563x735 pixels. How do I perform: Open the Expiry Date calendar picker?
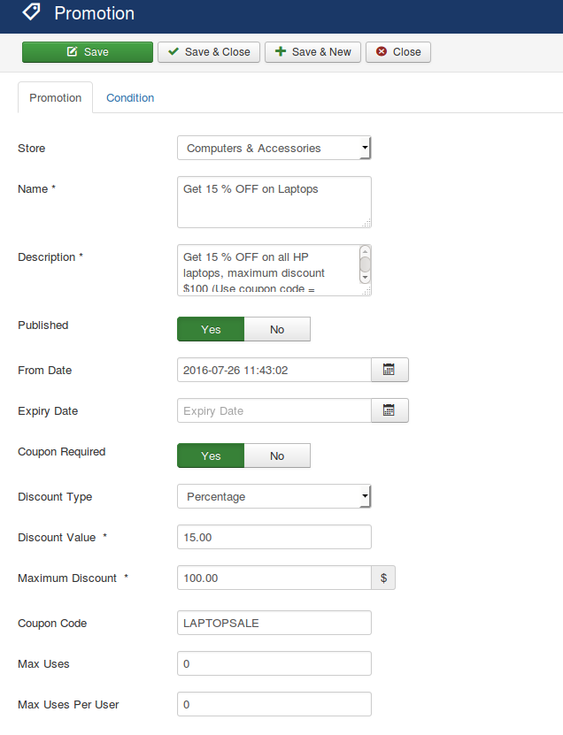click(x=389, y=410)
